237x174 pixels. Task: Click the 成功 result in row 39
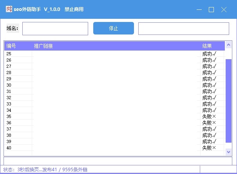click(x=209, y=141)
